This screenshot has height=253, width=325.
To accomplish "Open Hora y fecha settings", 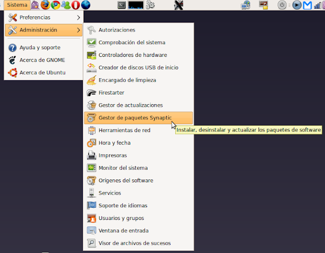I will [139, 143].
